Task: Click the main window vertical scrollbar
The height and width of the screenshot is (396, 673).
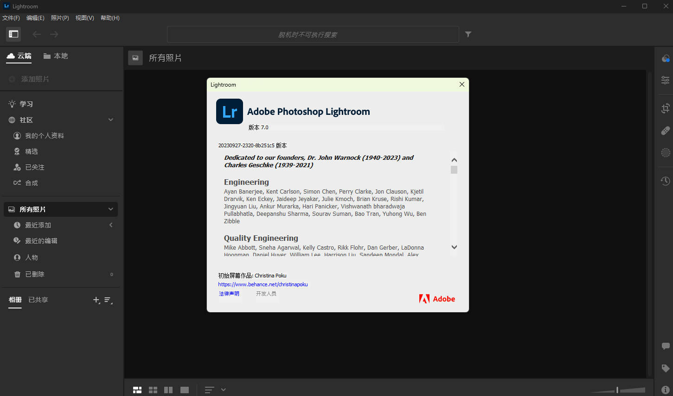Action: coord(650,224)
